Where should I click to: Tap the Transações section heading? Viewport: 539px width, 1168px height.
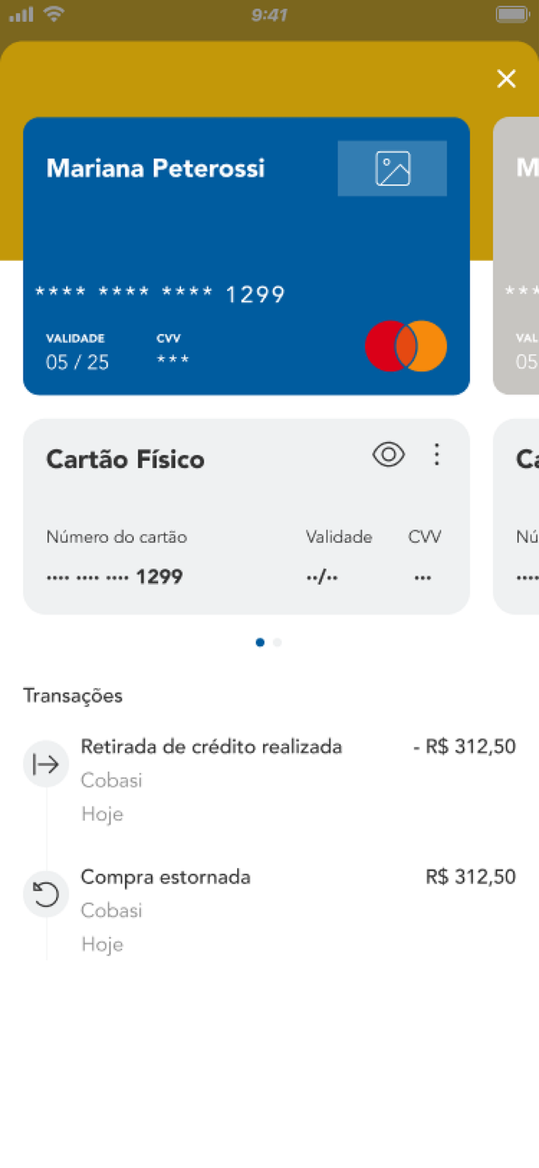click(72, 695)
